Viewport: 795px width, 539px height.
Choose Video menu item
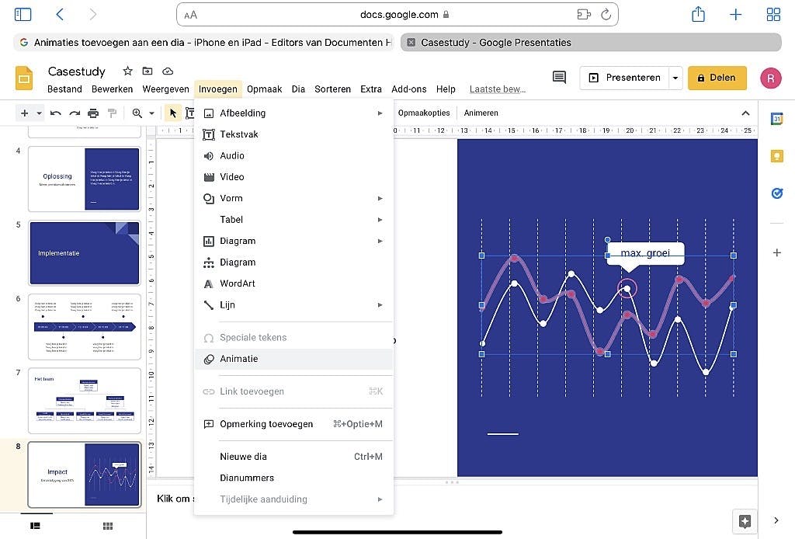point(293,177)
